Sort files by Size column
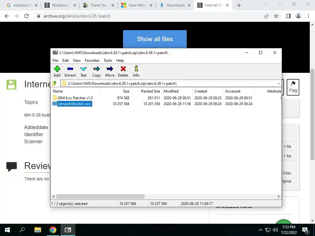The width and height of the screenshot is (315, 236). pos(116,91)
